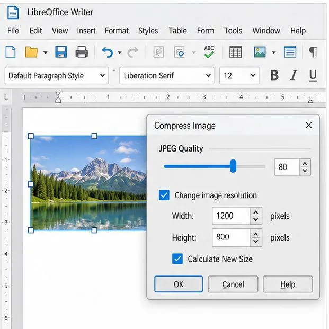
Task: Open the Edit menu
Action: 35,31
